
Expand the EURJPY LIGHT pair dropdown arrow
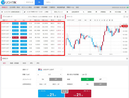(10, 27)
